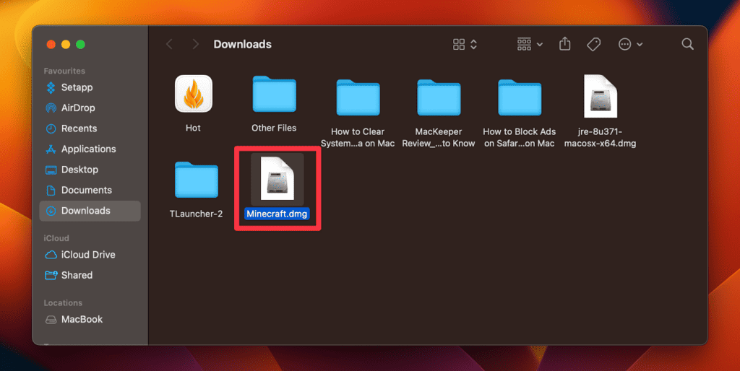Open the Share toolbar button
740x371 pixels.
pos(565,44)
